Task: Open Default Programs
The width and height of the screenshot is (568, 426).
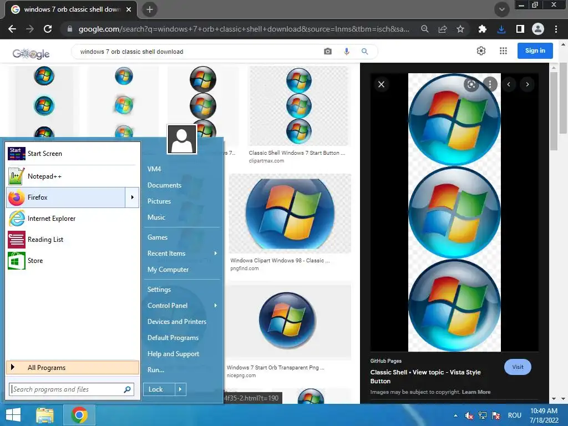Action: point(173,338)
